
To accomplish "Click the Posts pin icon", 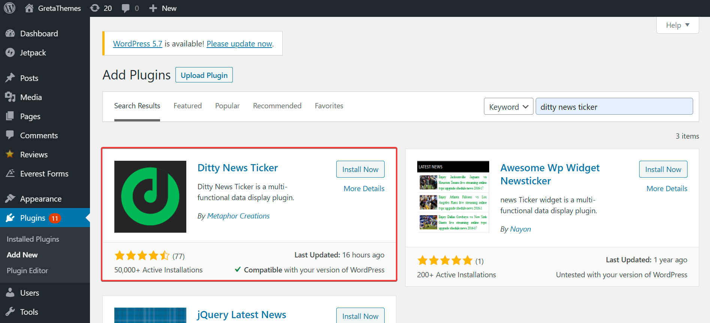I will [x=10, y=78].
